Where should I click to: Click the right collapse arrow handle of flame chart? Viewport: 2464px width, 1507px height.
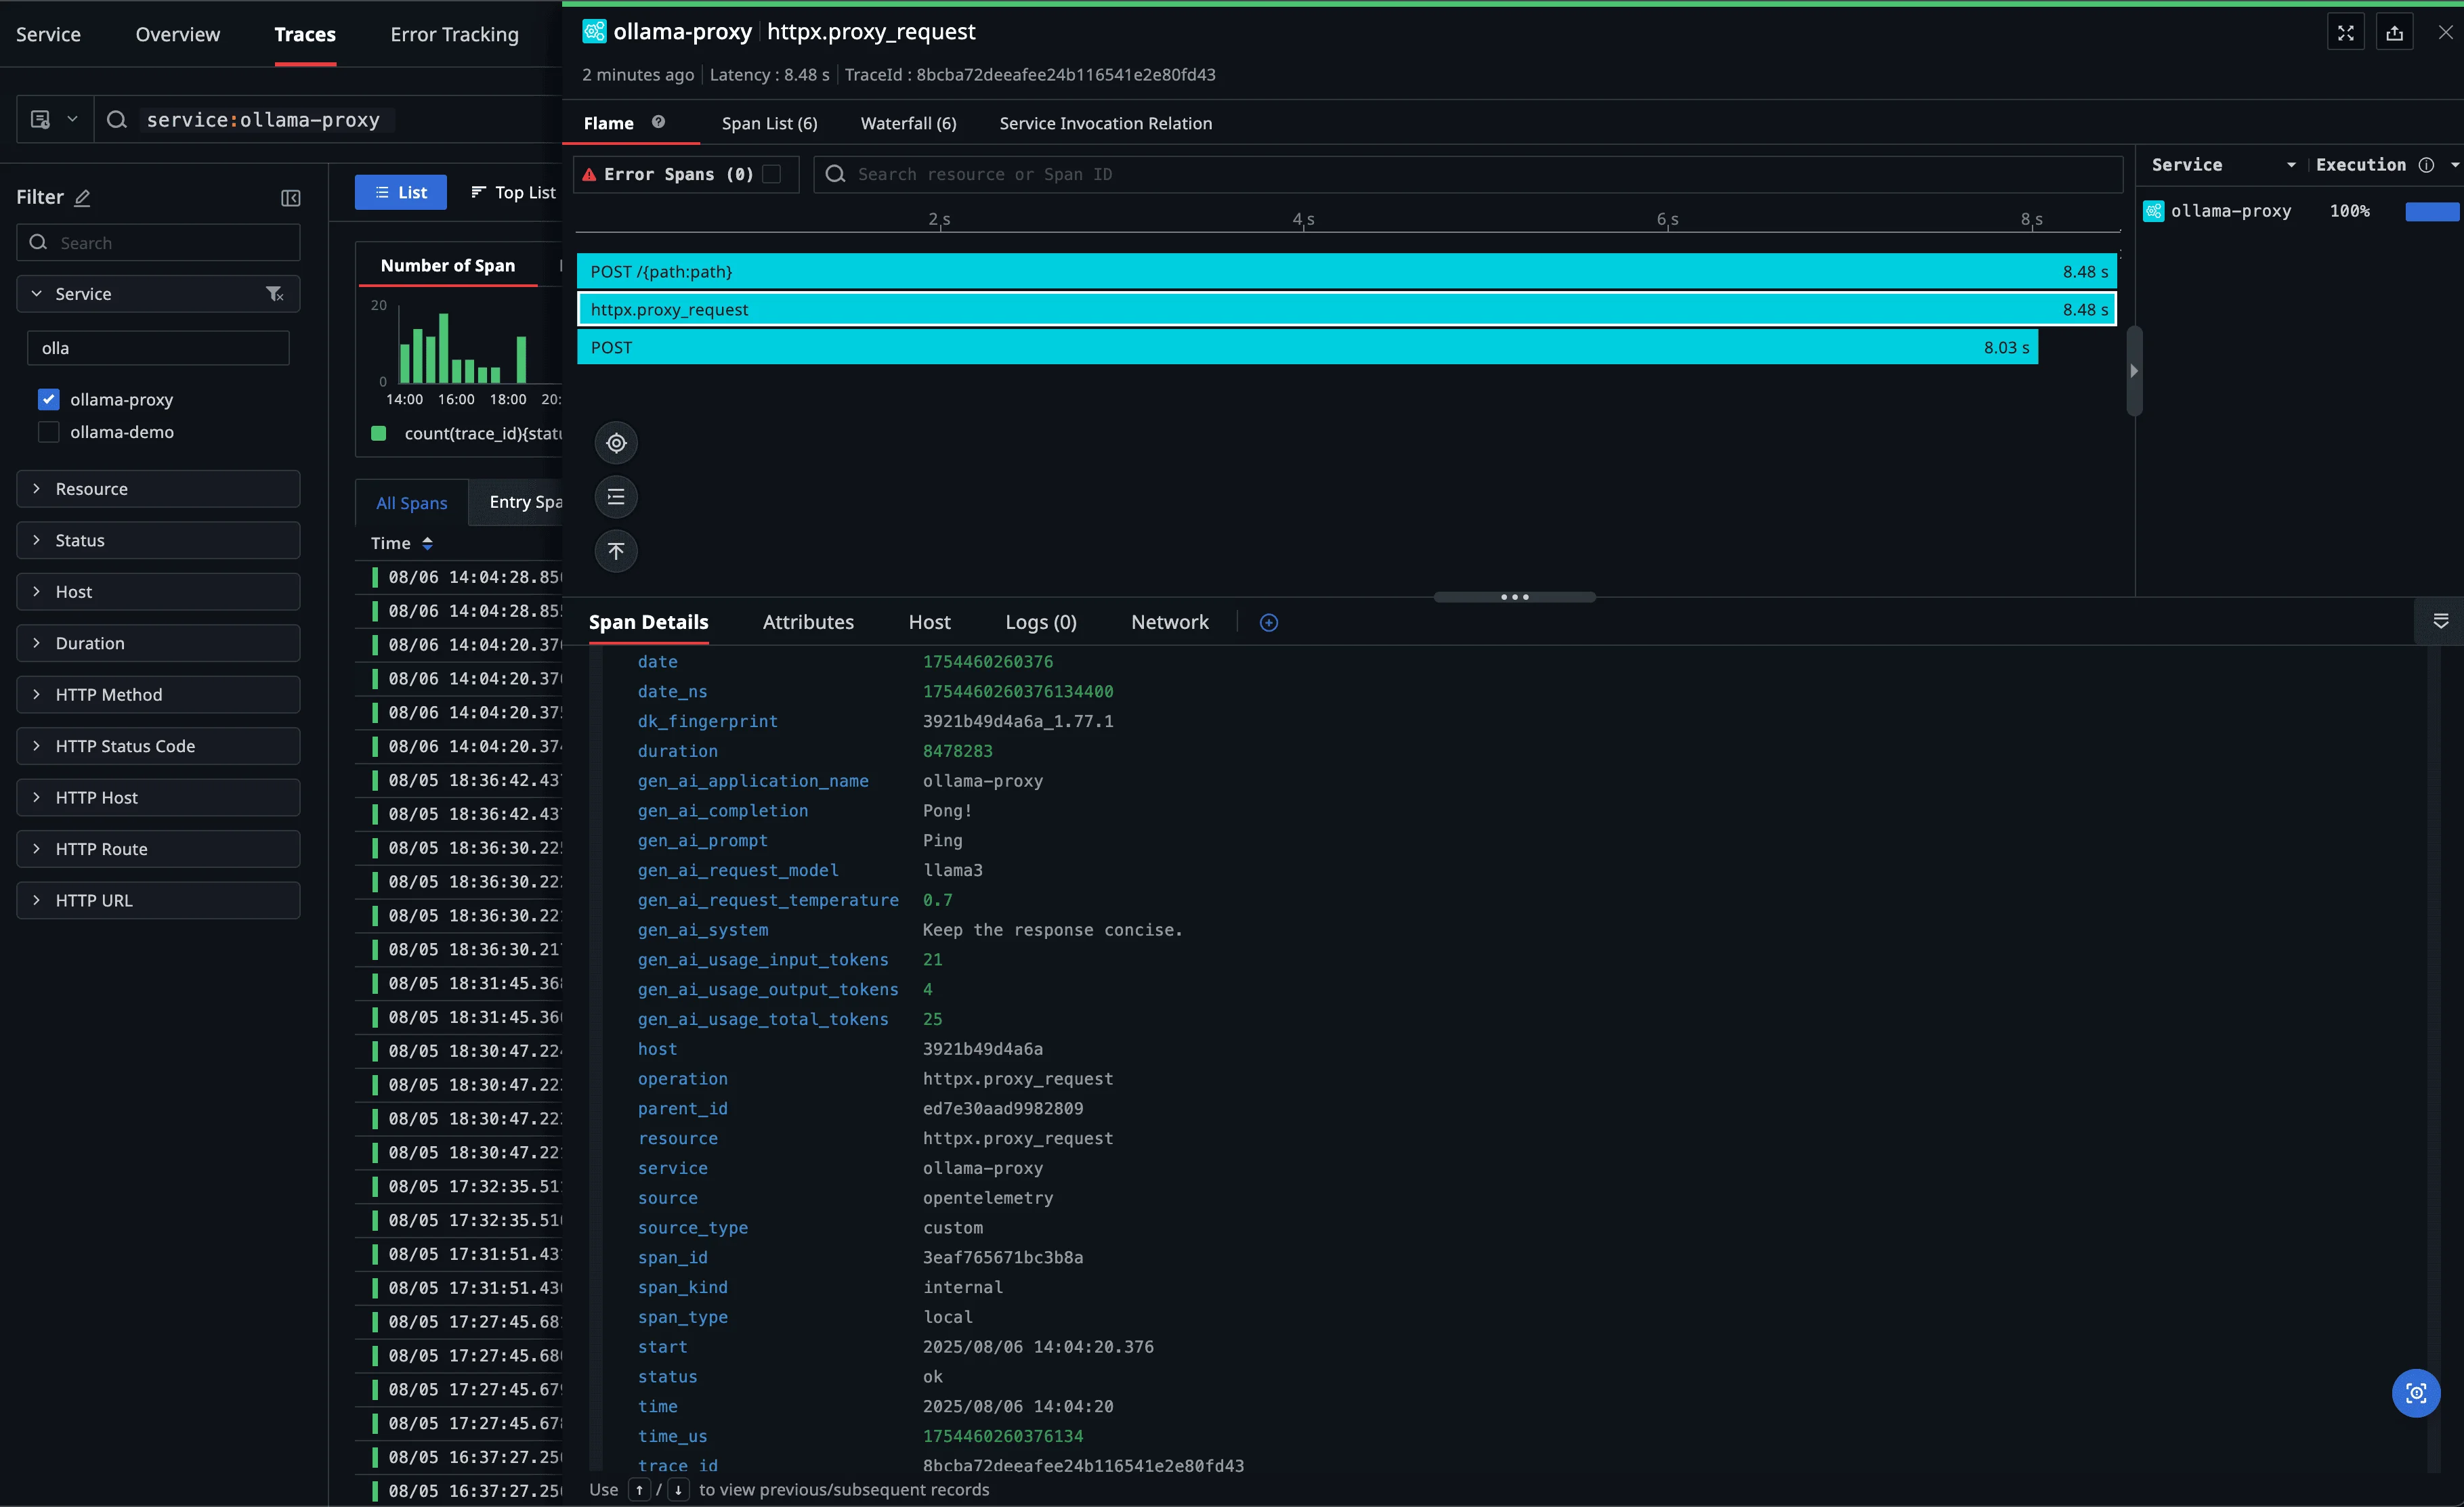[2133, 371]
